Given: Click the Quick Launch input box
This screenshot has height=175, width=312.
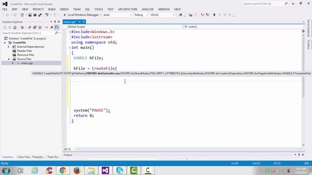Looking at the screenshot, I should tap(263, 3).
